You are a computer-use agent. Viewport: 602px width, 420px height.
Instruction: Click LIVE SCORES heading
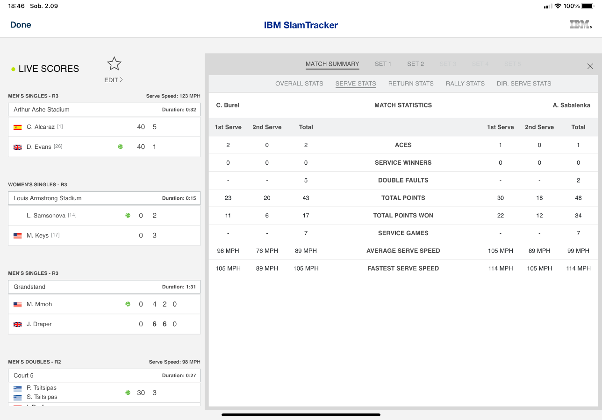click(49, 69)
